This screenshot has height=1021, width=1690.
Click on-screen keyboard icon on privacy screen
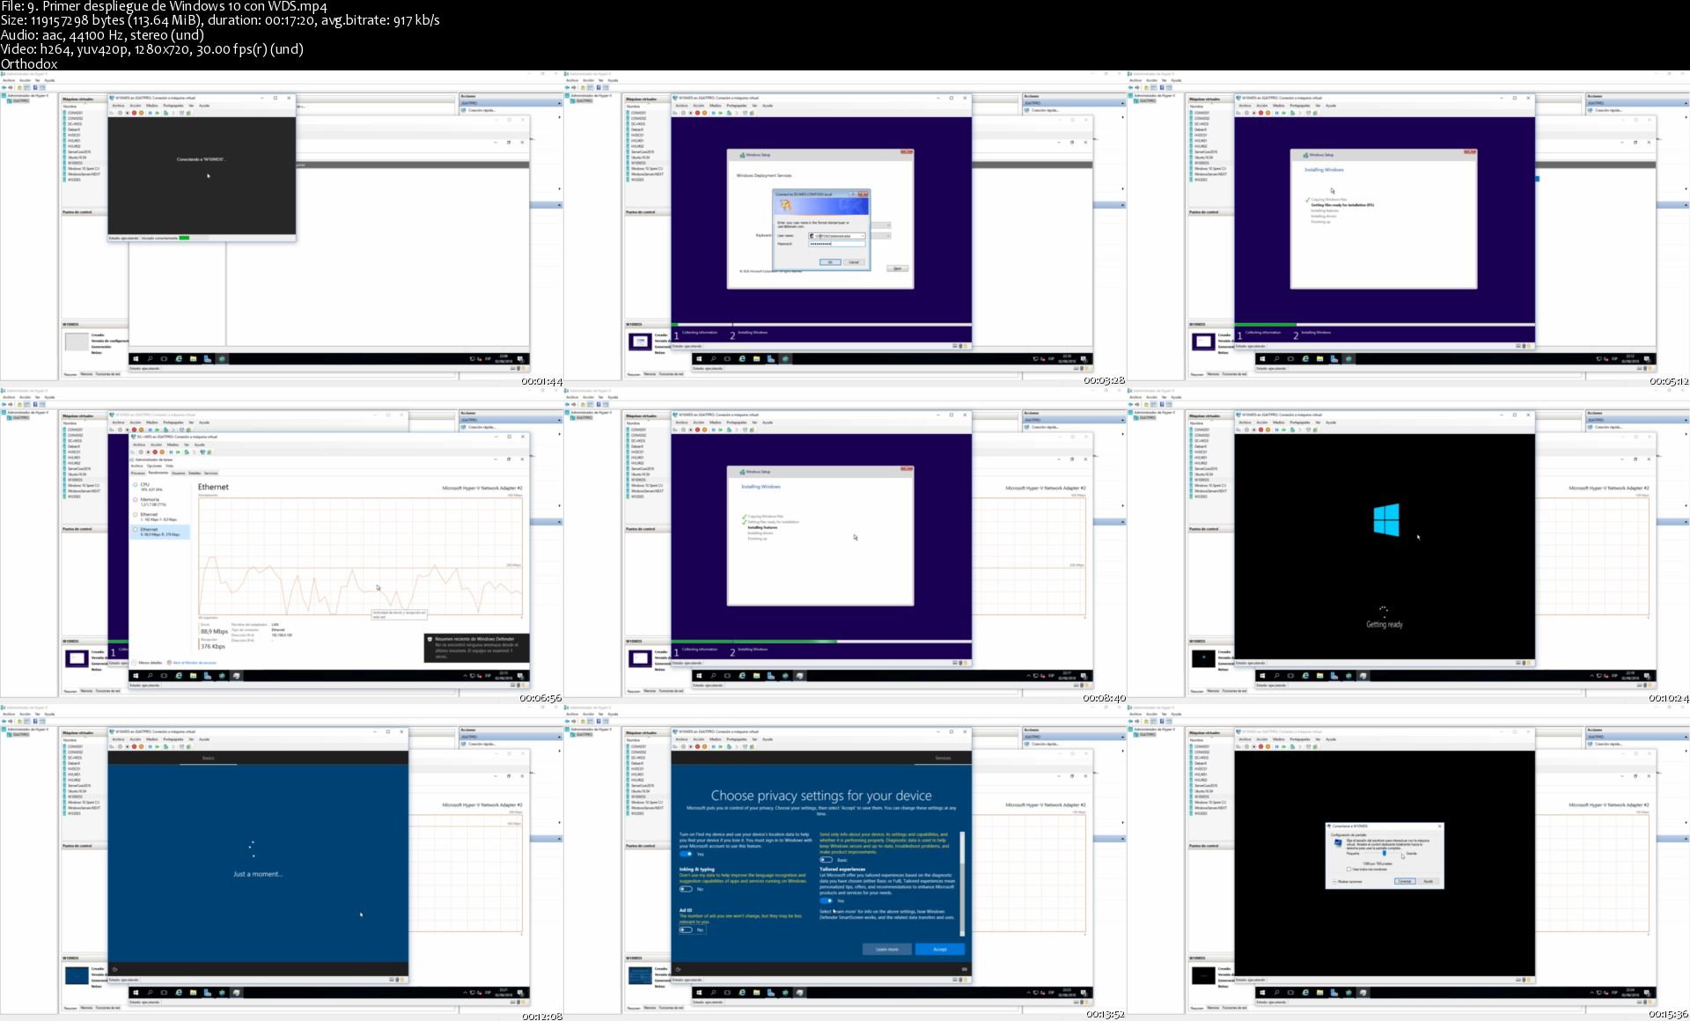(965, 969)
